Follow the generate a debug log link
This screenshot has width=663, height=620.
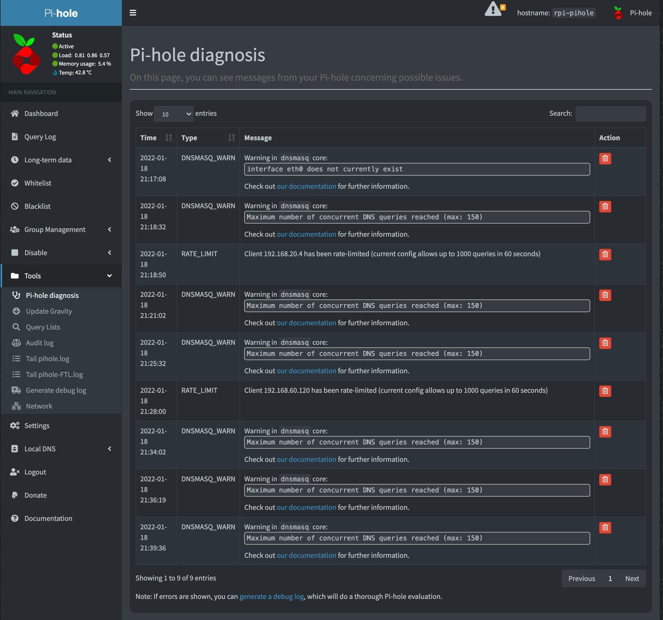[x=272, y=597]
